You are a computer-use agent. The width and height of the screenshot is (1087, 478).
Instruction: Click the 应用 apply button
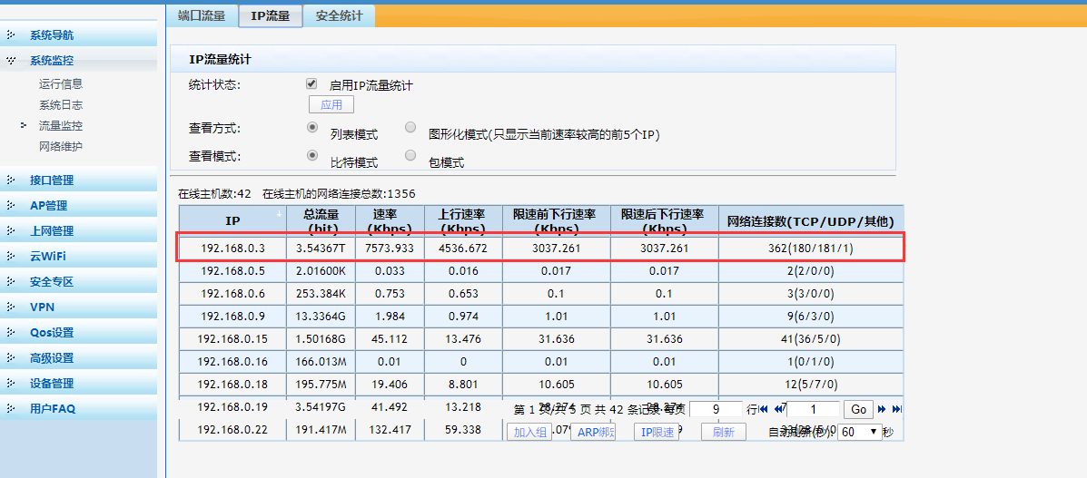pyautogui.click(x=331, y=104)
